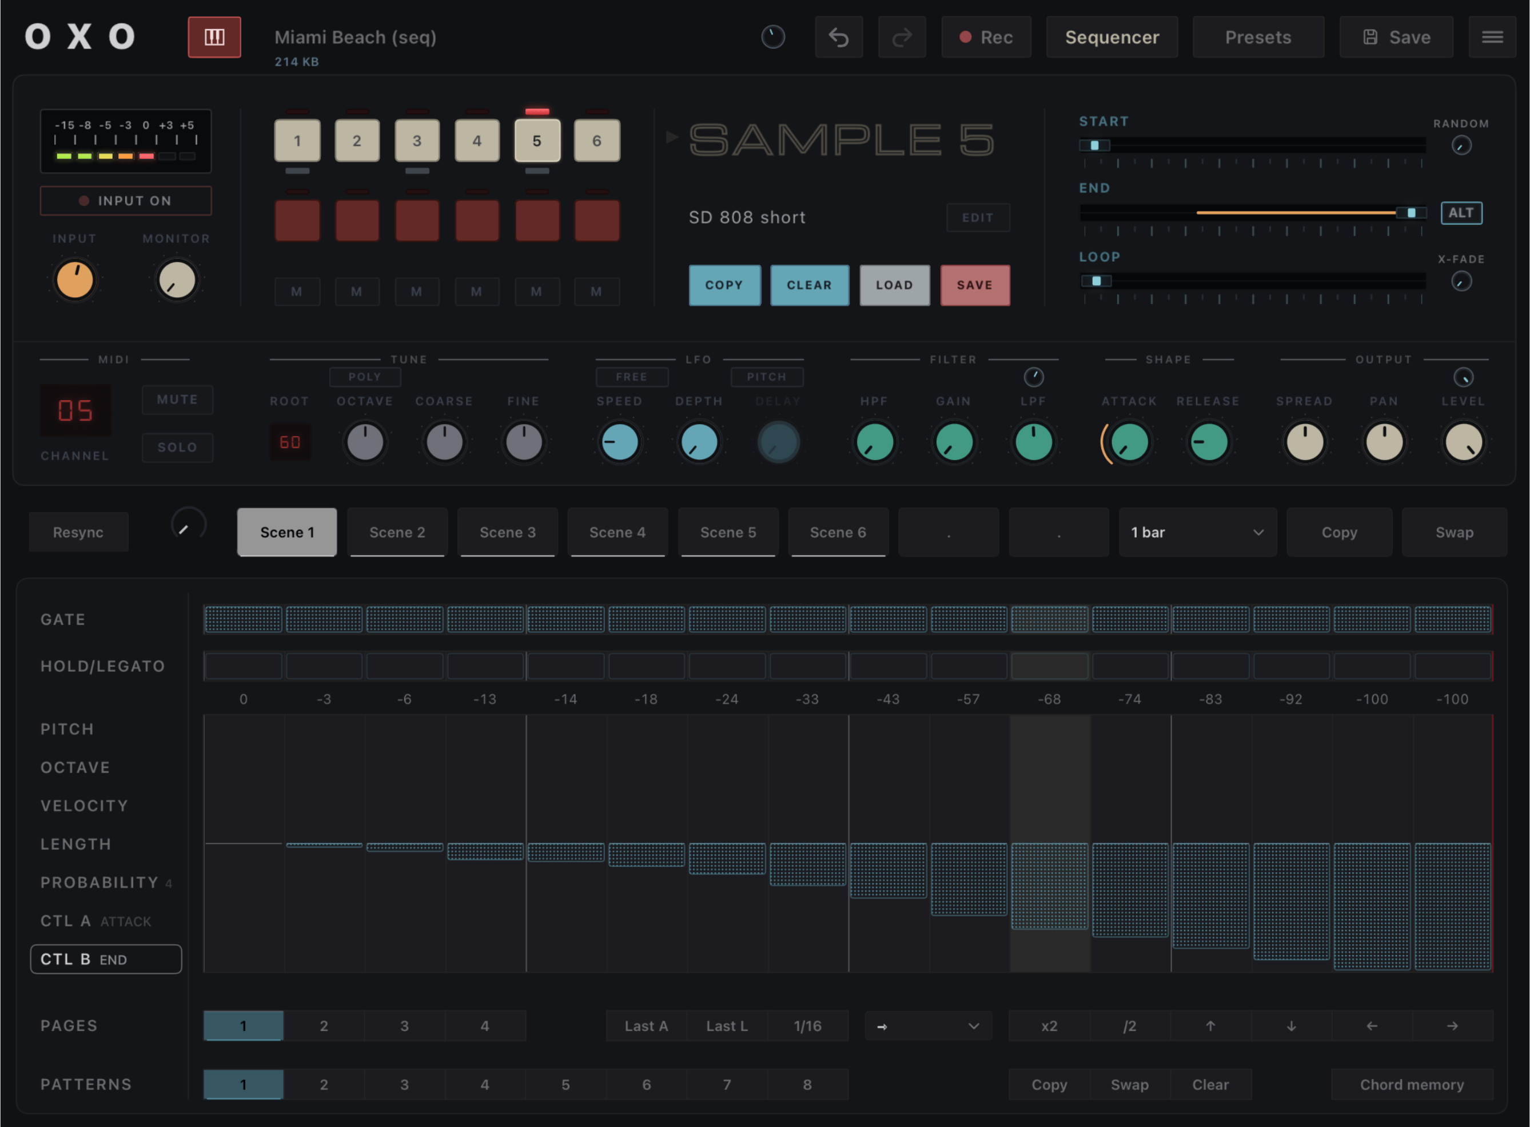
Task: Toggle the MIDI MUTE button
Action: [177, 399]
